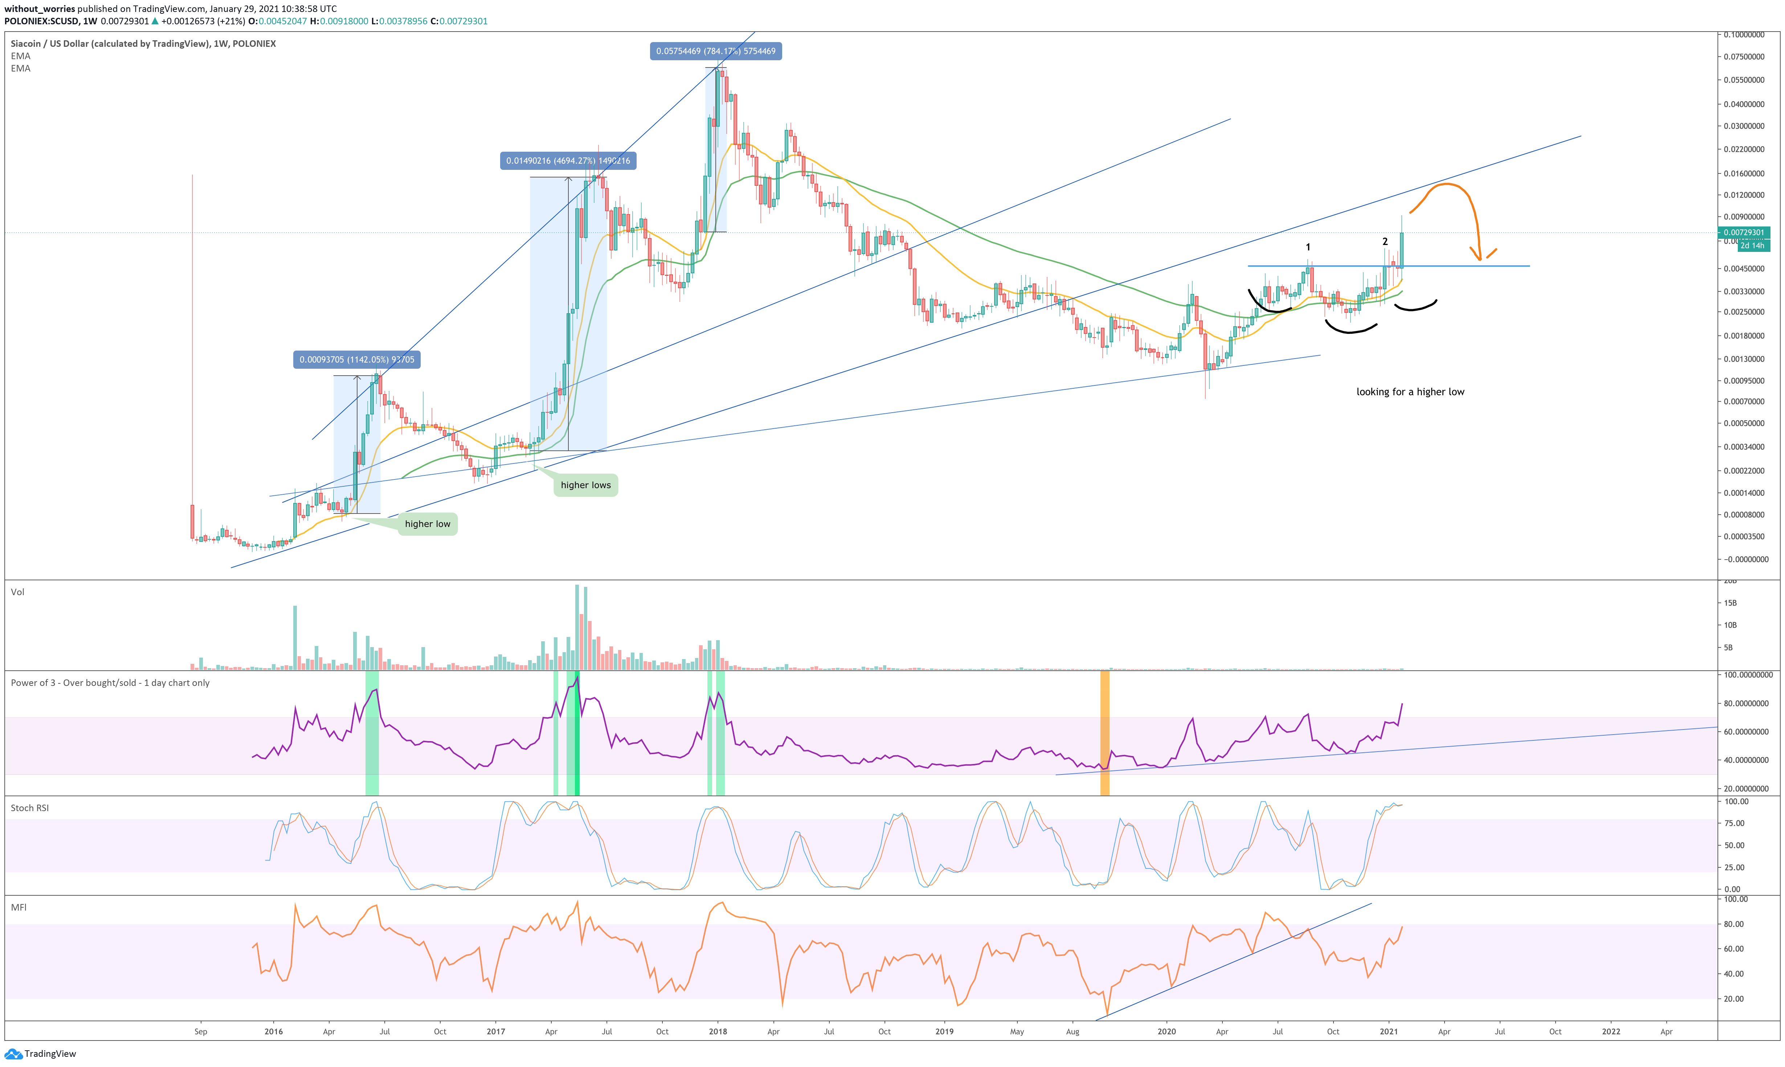Click the 15B volume scale label
1785x1067 pixels.
pos(1729,603)
